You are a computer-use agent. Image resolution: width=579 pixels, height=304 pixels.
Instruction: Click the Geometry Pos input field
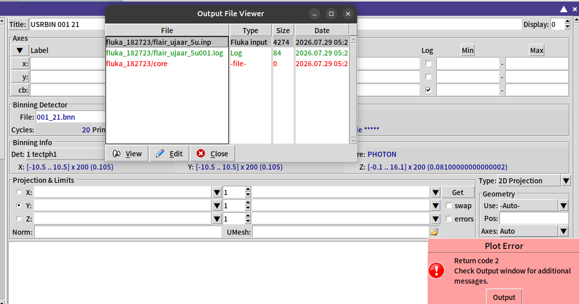pyautogui.click(x=534, y=218)
